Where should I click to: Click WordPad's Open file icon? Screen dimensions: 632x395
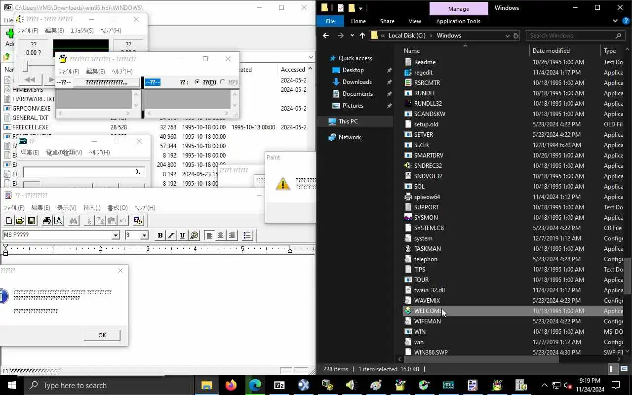(x=20, y=221)
